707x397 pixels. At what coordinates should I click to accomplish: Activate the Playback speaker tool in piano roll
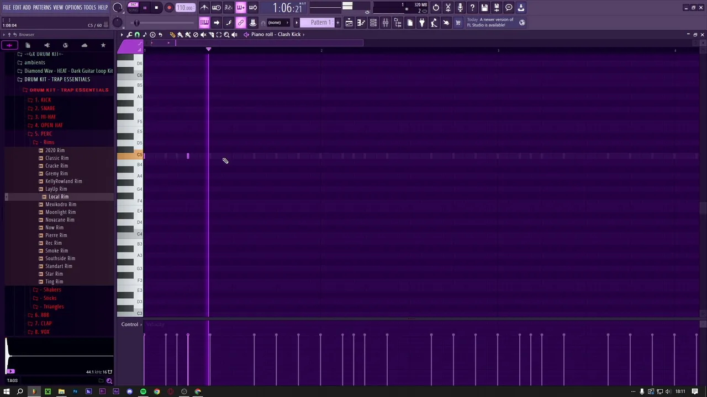[x=234, y=34]
